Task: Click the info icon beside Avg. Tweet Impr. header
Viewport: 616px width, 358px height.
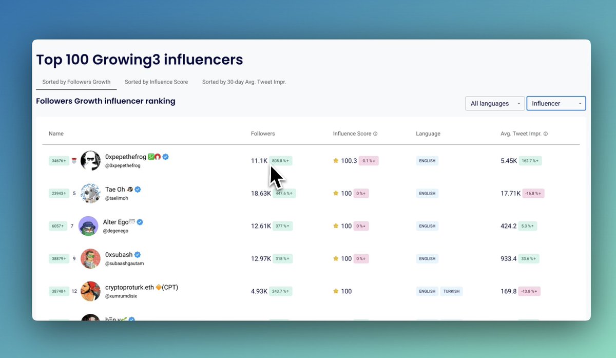Action: [545, 134]
